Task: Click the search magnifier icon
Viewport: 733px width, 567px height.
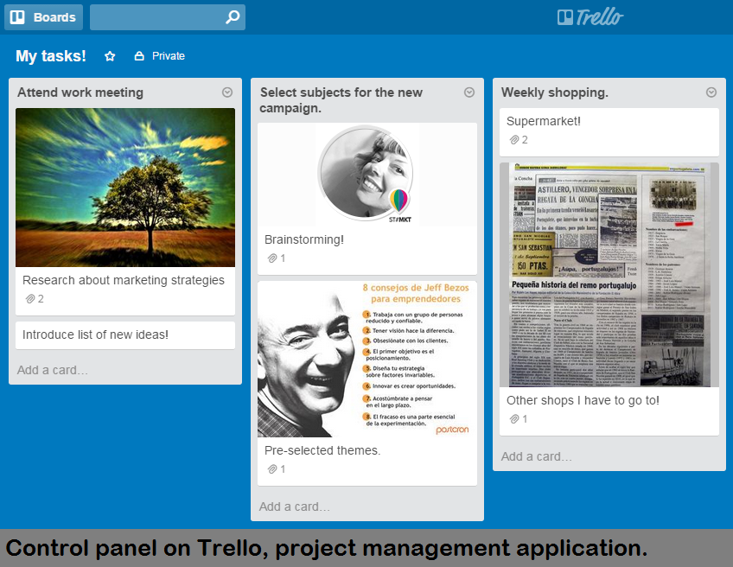Action: (232, 17)
